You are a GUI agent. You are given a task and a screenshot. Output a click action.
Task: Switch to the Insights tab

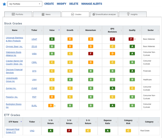(133, 14)
